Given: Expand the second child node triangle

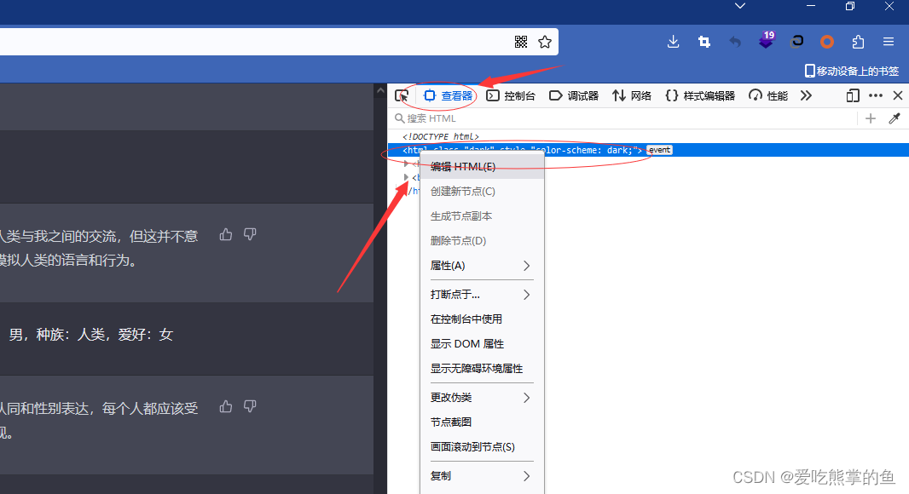Looking at the screenshot, I should coord(407,176).
